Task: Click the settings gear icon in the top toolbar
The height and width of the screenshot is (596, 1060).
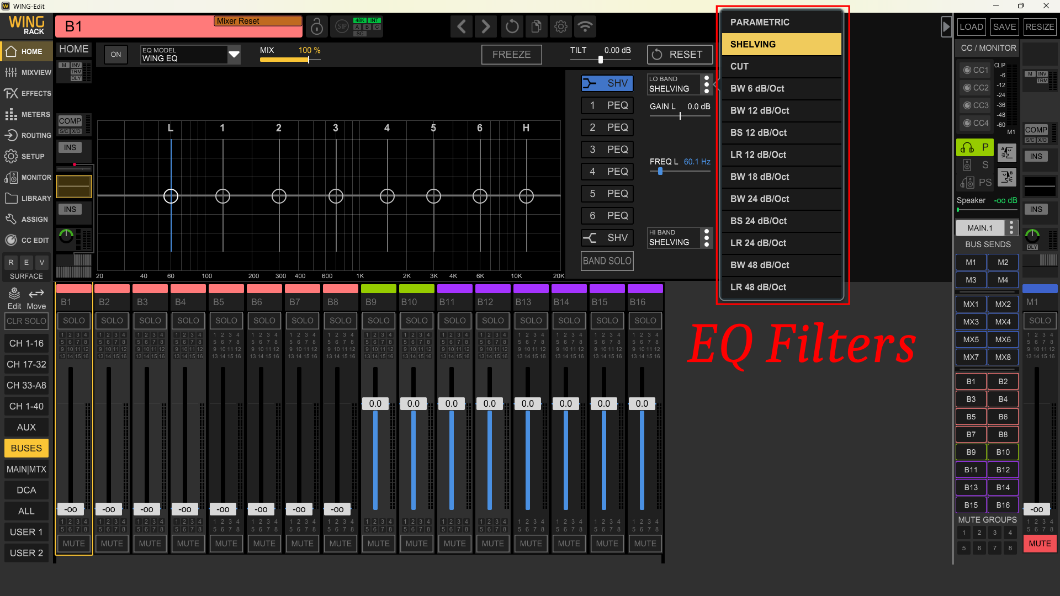Action: pos(561,26)
